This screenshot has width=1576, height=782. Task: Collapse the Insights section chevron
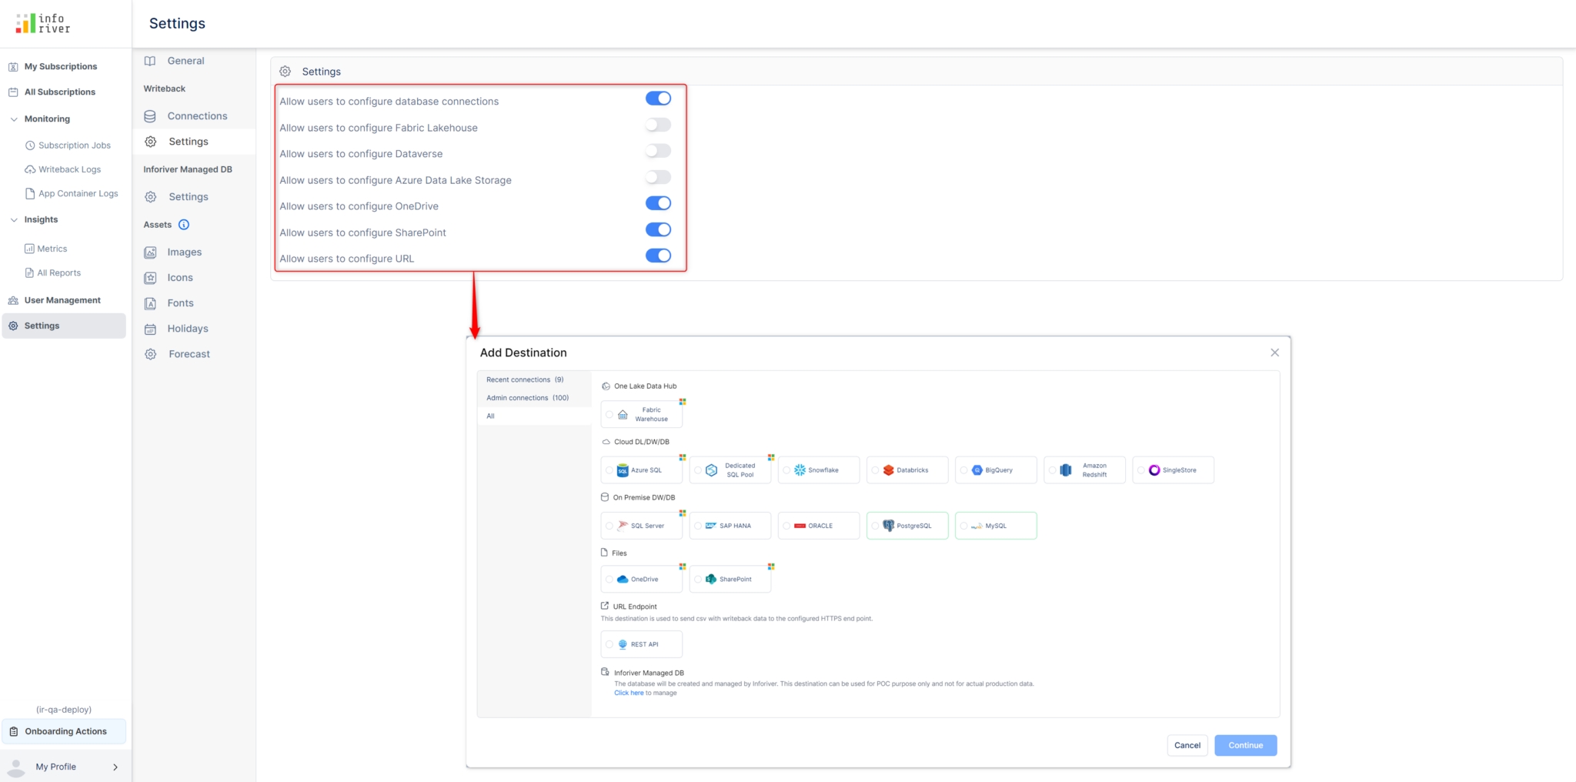[x=14, y=220]
